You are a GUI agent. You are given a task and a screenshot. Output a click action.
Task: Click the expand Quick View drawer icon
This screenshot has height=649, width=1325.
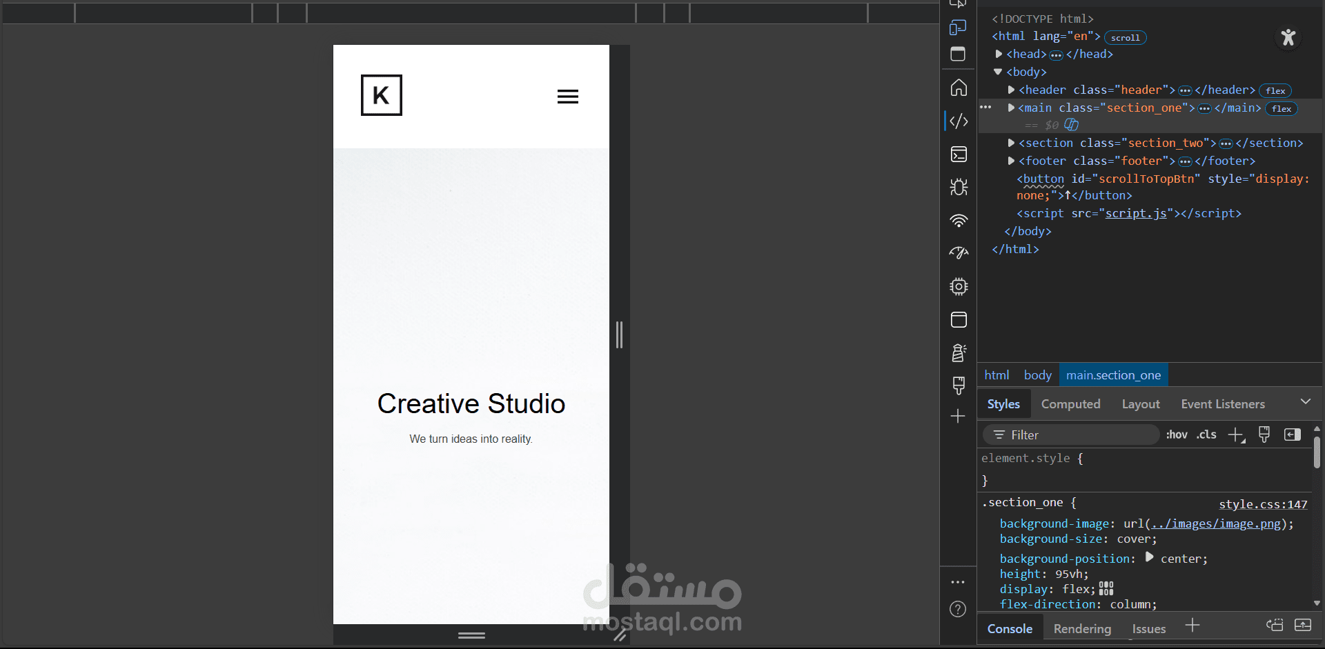pyautogui.click(x=1303, y=625)
